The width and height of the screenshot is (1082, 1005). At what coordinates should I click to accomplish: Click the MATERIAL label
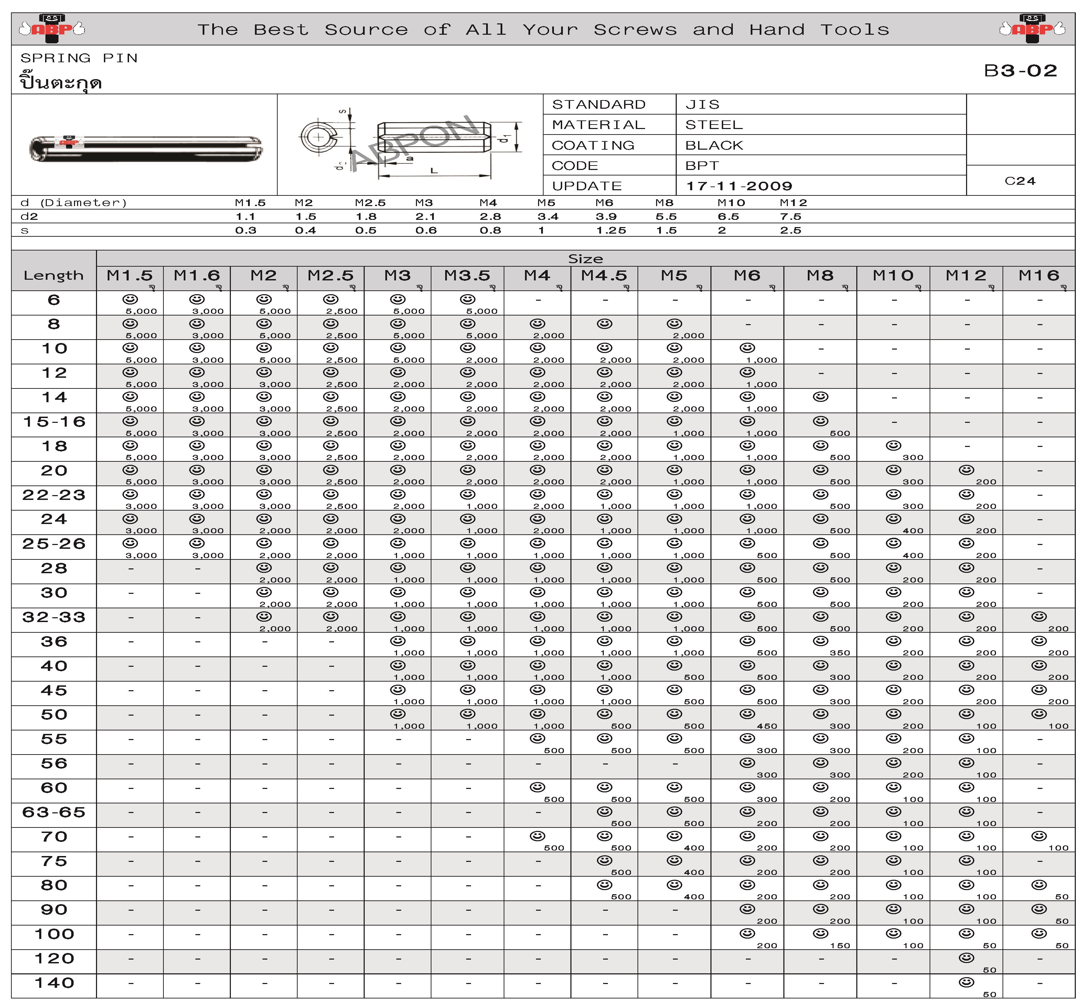coord(598,125)
